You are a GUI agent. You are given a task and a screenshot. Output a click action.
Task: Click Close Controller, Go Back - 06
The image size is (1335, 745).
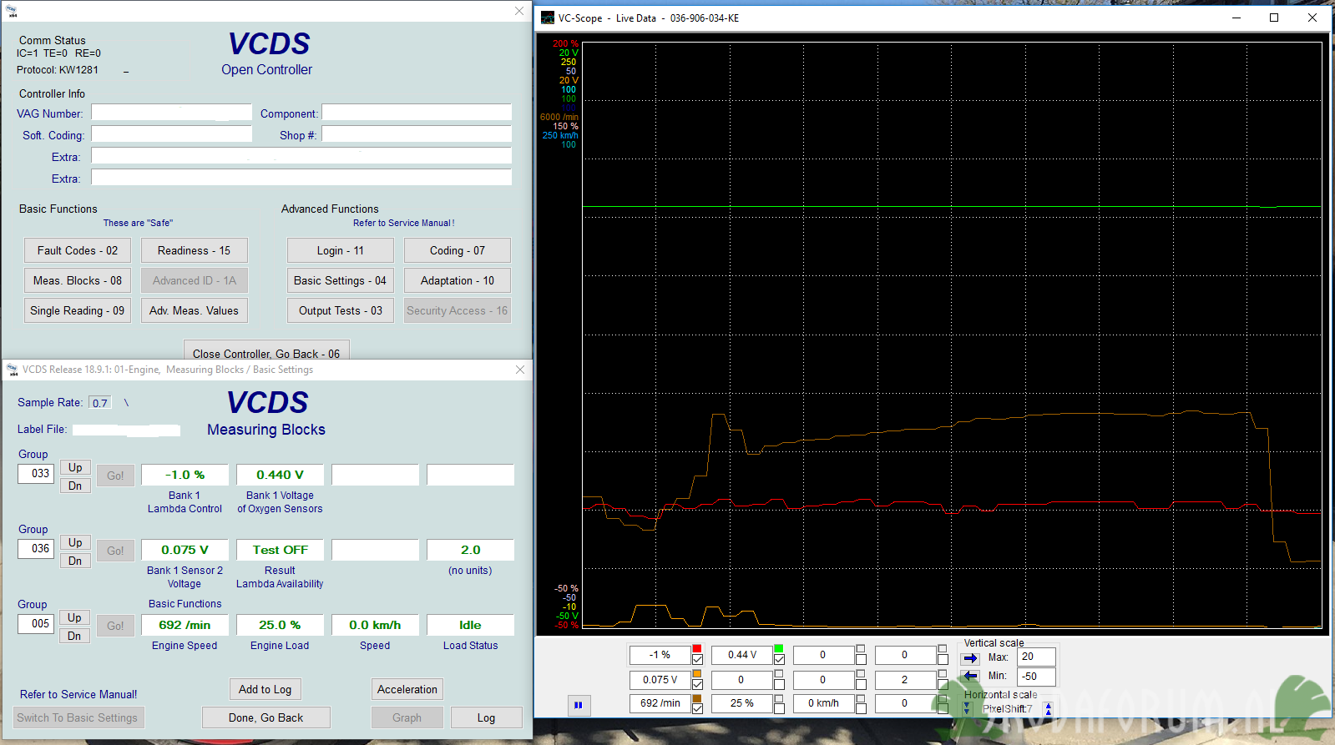(x=266, y=350)
